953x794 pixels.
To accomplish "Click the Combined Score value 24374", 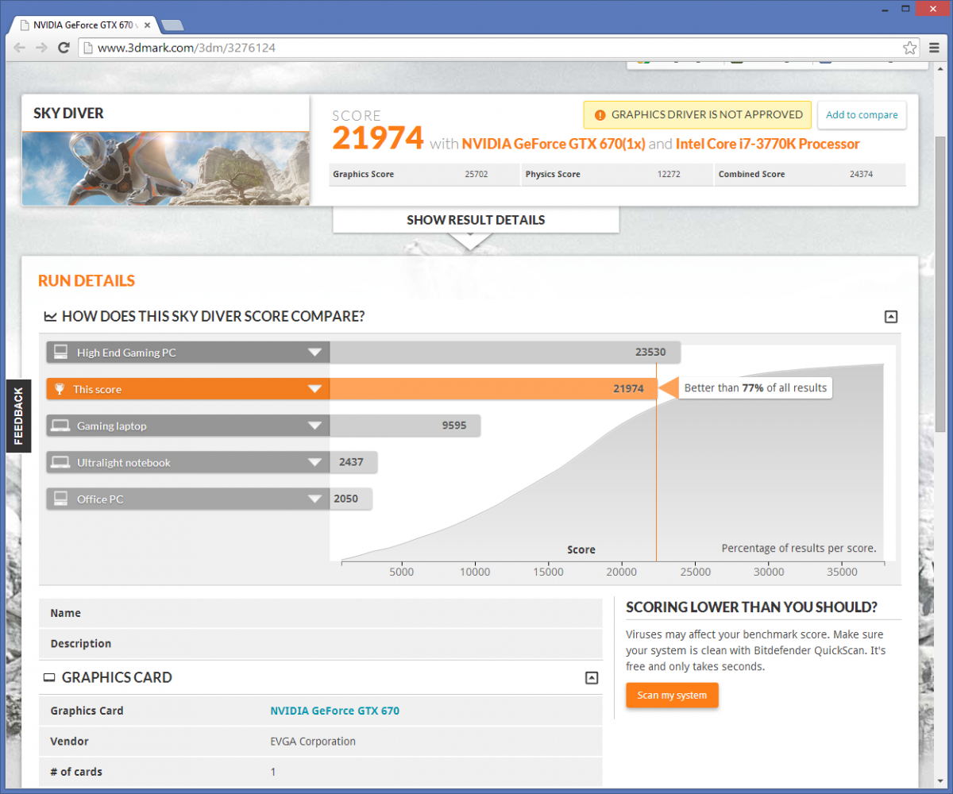I will pyautogui.click(x=861, y=175).
